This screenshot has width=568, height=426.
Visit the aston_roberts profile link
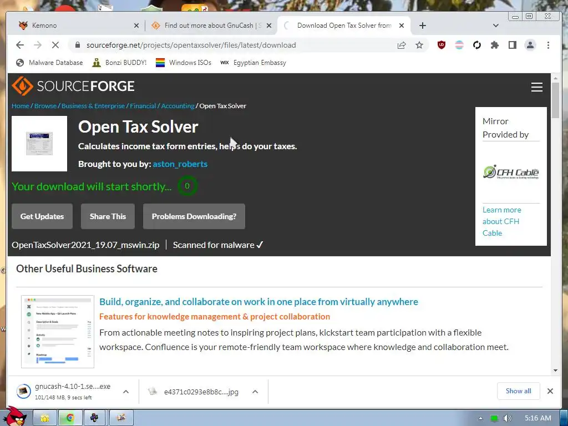(180, 164)
